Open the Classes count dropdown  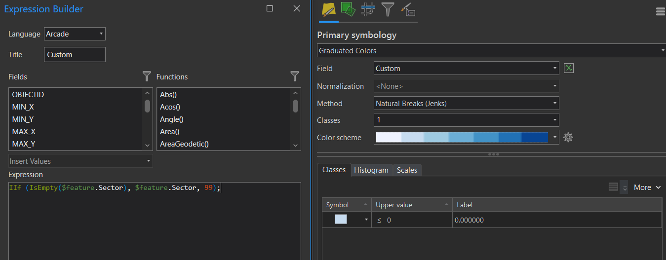coord(467,120)
